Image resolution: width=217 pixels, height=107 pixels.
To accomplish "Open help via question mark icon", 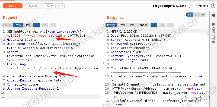I will coord(213,6).
